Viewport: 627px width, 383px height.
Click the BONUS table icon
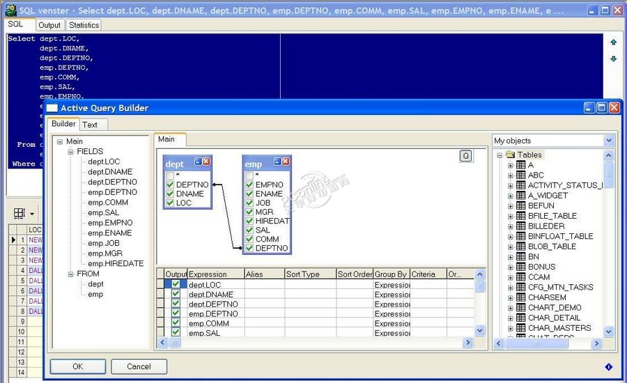click(520, 267)
